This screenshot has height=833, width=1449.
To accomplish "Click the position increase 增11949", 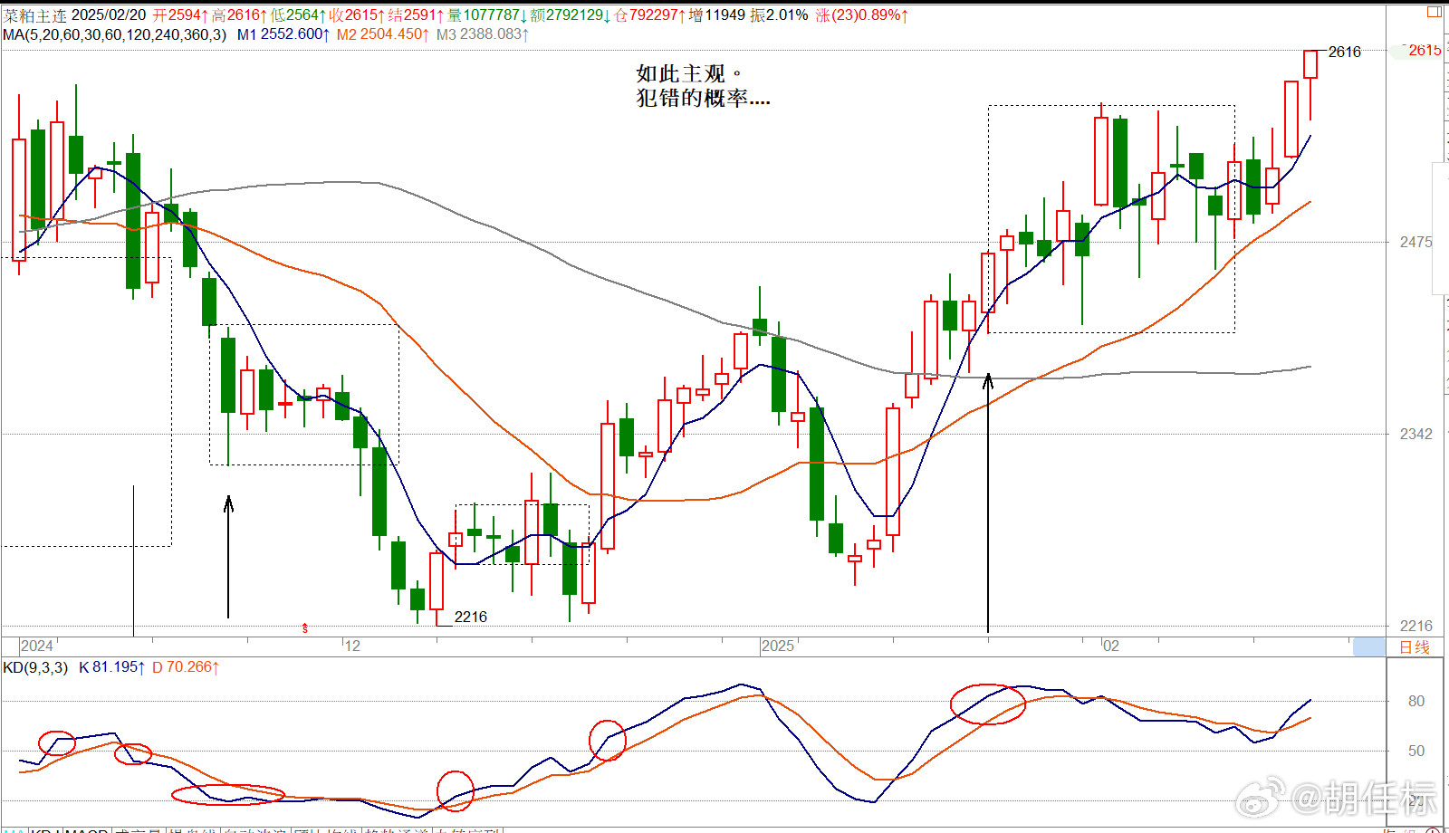I will (717, 15).
